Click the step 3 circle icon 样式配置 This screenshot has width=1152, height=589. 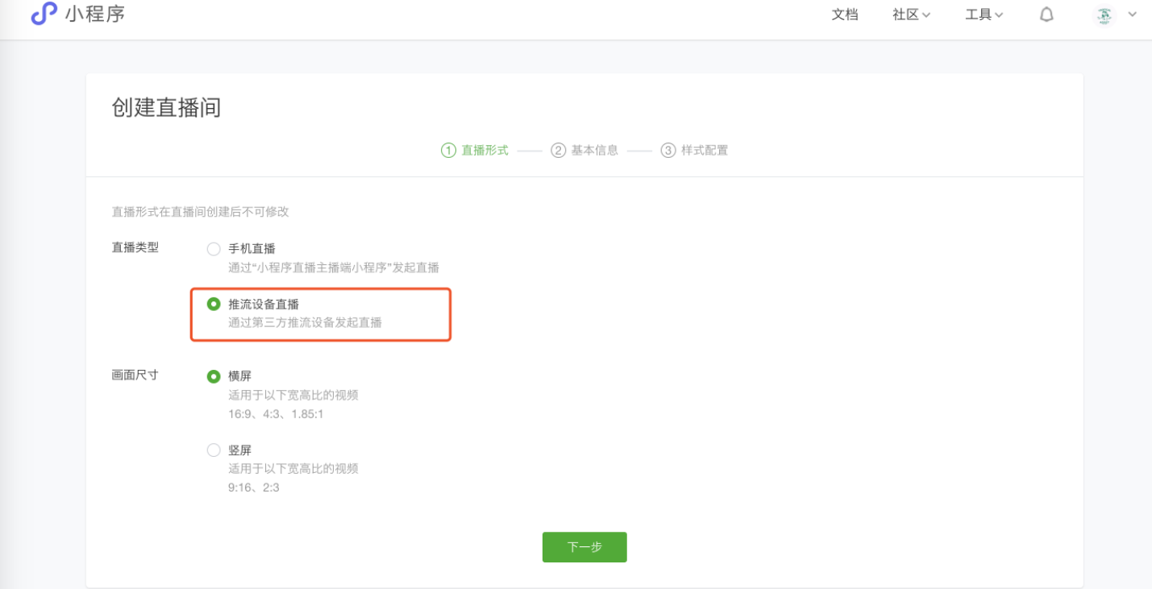[667, 151]
